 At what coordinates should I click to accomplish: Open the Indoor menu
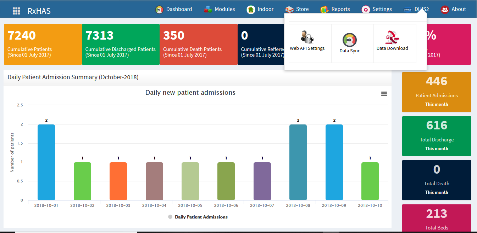pos(266,10)
